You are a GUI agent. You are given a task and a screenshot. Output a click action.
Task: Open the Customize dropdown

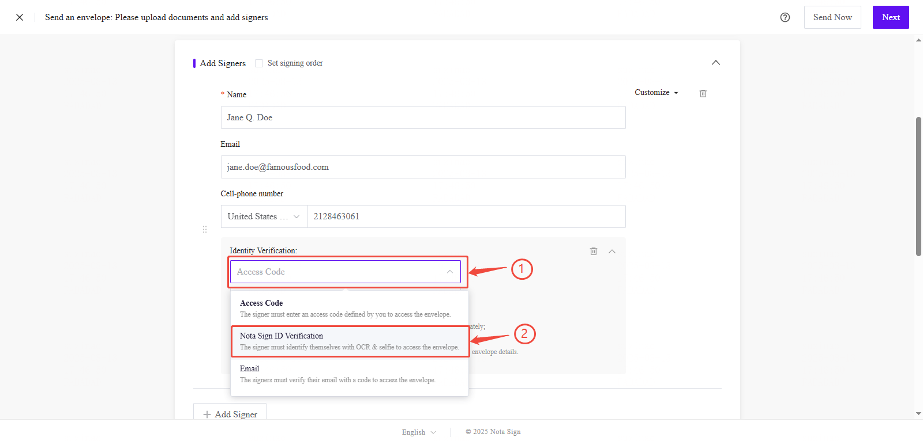coord(656,93)
